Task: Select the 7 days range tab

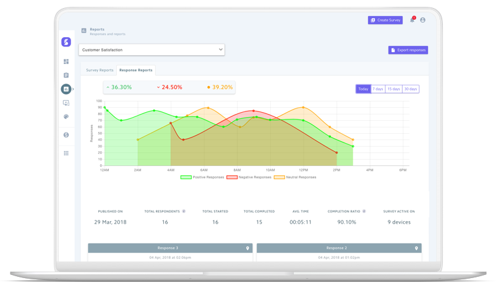Action: (x=378, y=89)
